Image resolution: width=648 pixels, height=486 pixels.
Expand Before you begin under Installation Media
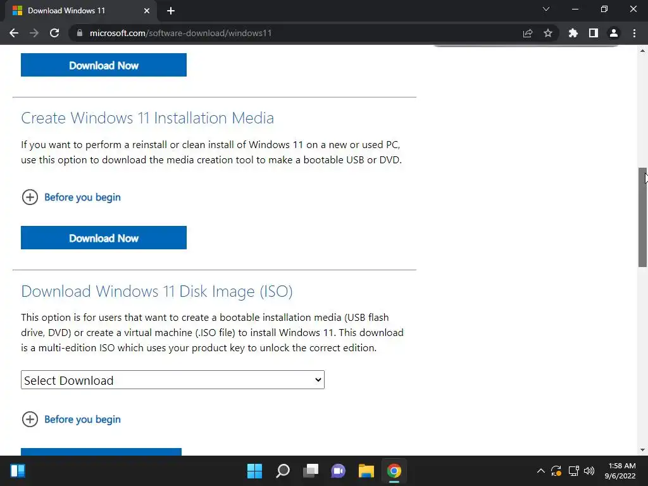(x=82, y=197)
